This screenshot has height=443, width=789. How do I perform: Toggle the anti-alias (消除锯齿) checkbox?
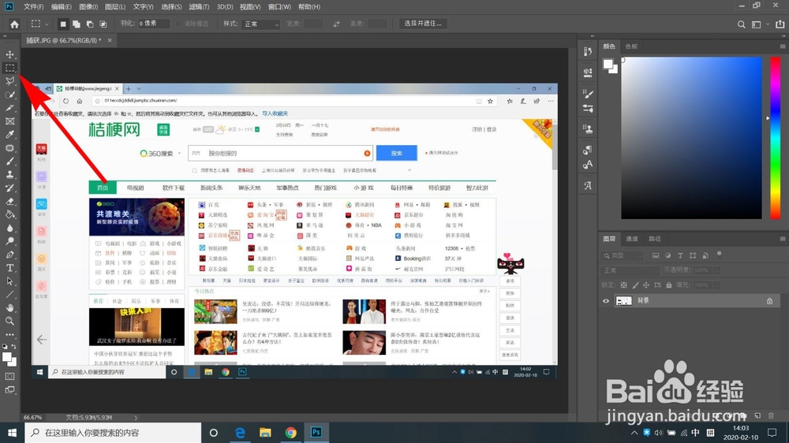point(178,24)
